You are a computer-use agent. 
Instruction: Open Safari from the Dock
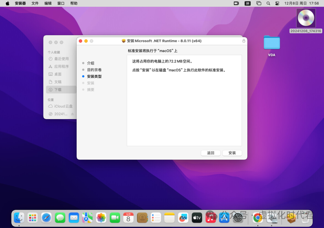pyautogui.click(x=46, y=218)
